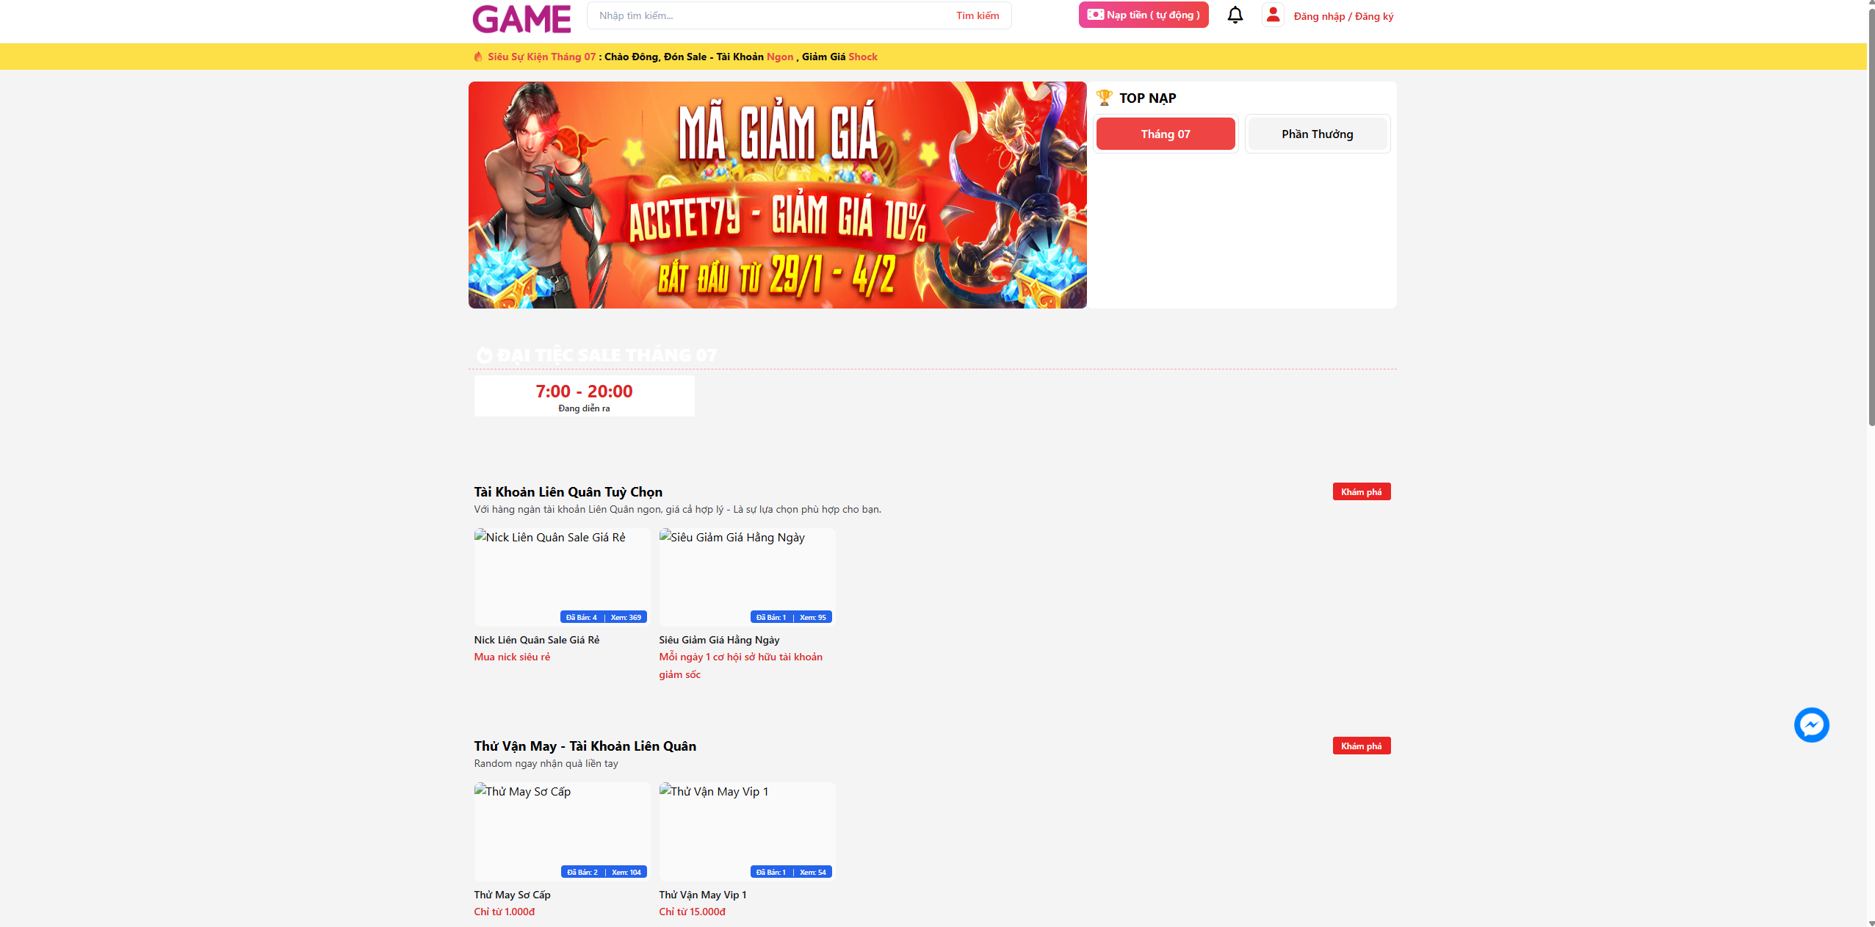The width and height of the screenshot is (1875, 927).
Task: Open the notification bell
Action: [x=1235, y=15]
